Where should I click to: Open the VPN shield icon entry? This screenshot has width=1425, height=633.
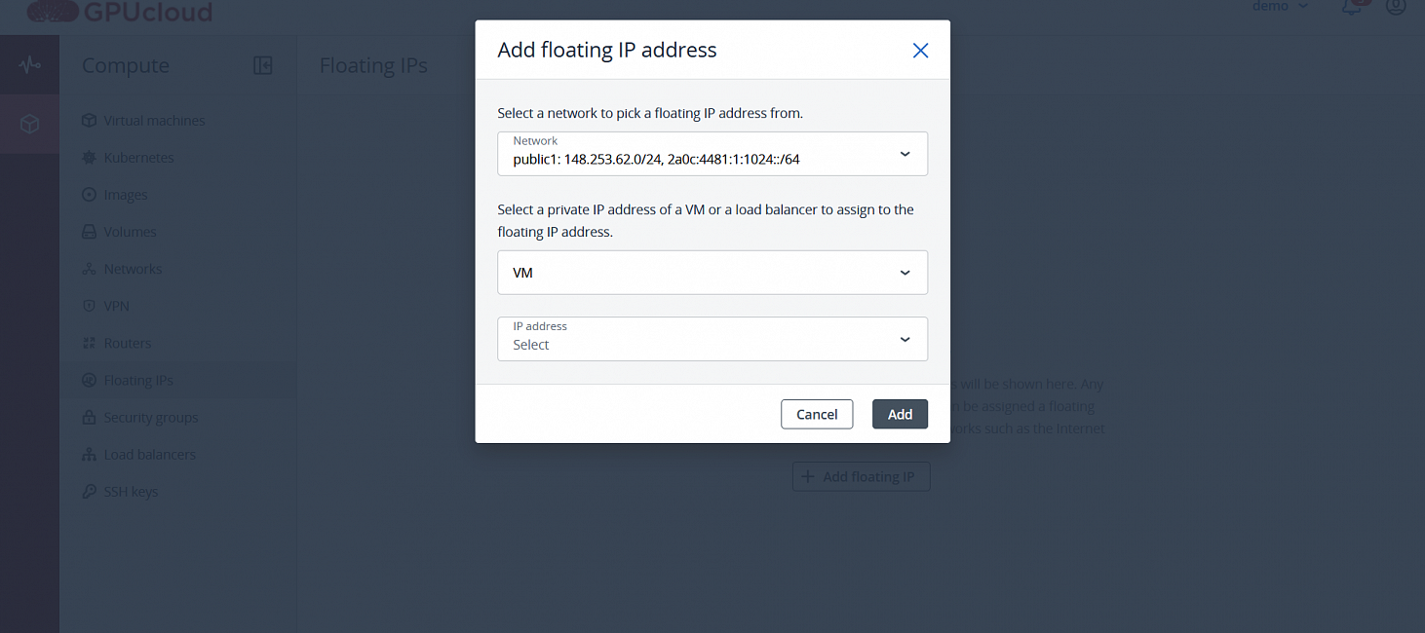click(88, 306)
